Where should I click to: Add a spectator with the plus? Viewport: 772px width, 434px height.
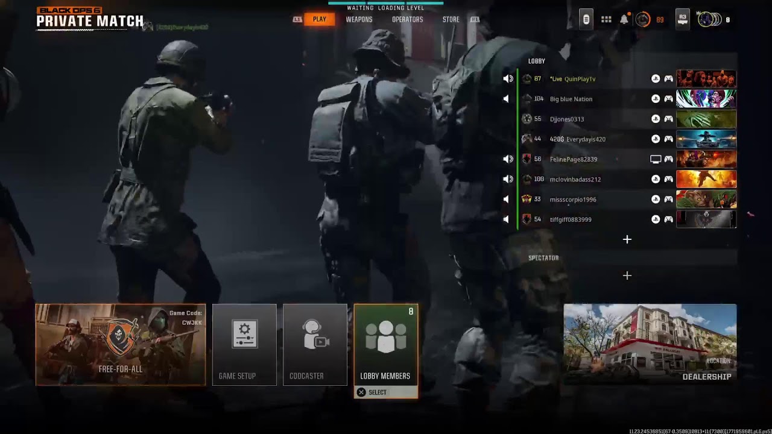tap(627, 275)
